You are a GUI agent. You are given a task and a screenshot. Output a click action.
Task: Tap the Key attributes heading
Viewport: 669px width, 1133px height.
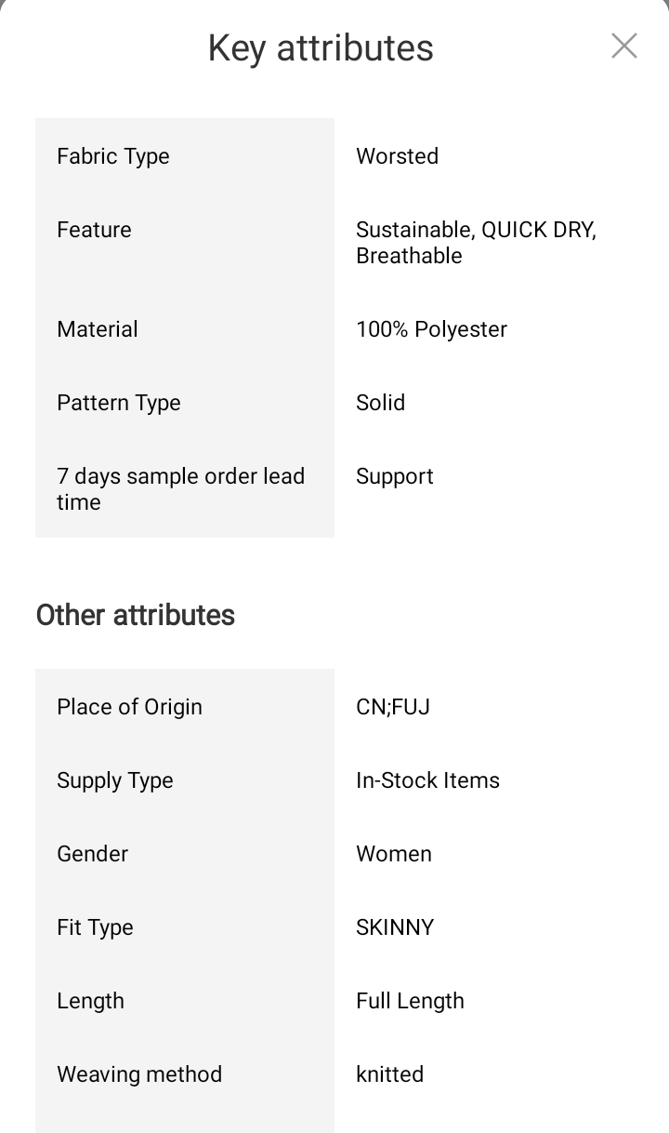(x=321, y=48)
